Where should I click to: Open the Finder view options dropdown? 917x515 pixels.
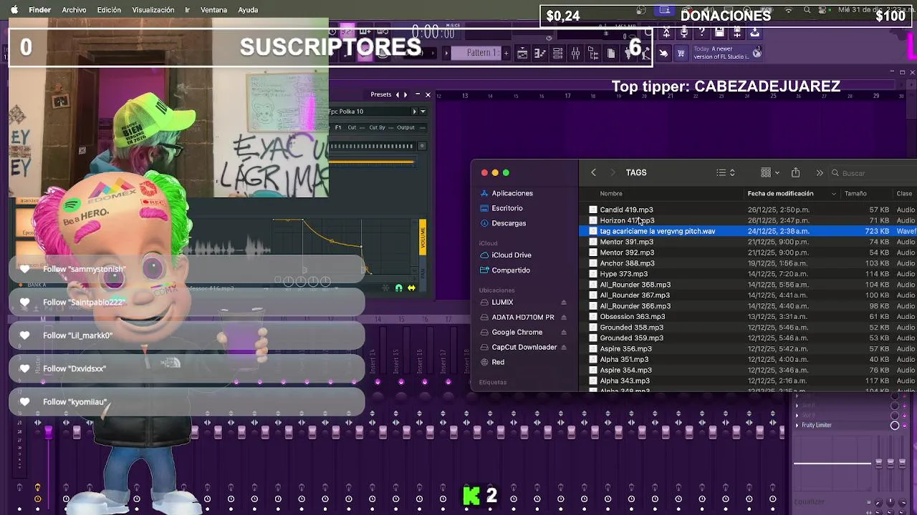click(x=726, y=172)
